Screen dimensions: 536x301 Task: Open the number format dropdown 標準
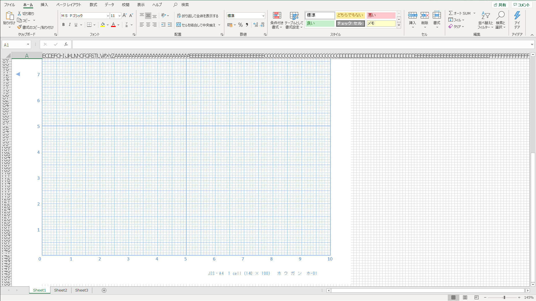[x=263, y=16]
